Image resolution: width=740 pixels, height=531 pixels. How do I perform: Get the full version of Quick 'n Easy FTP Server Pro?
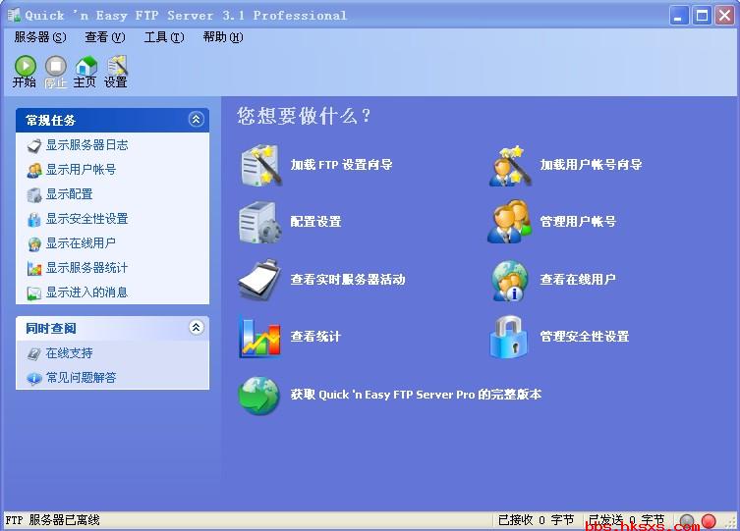[x=416, y=395]
